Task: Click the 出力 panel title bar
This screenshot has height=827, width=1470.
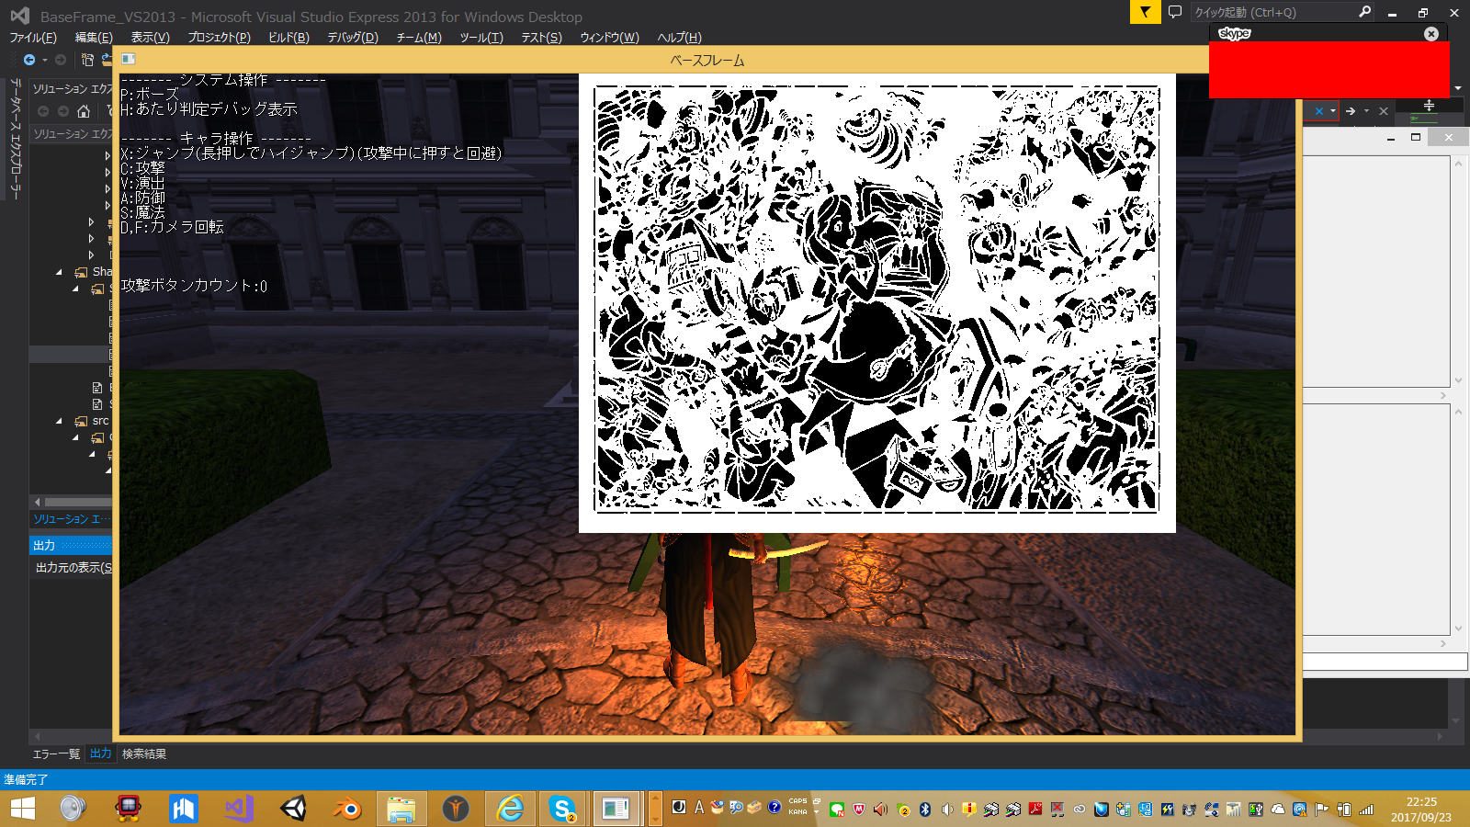Action: point(71,545)
